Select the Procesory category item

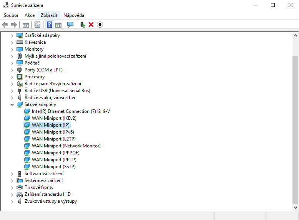point(34,77)
